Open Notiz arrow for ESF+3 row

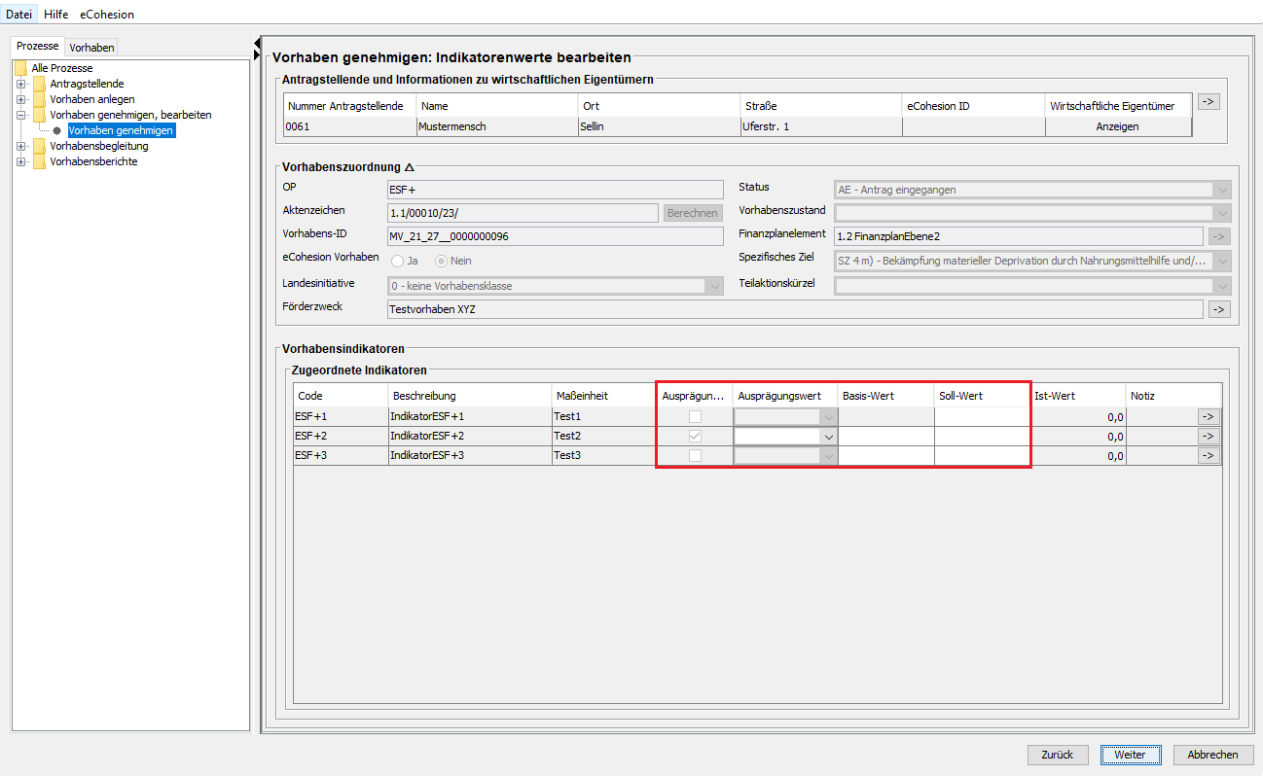tap(1209, 455)
